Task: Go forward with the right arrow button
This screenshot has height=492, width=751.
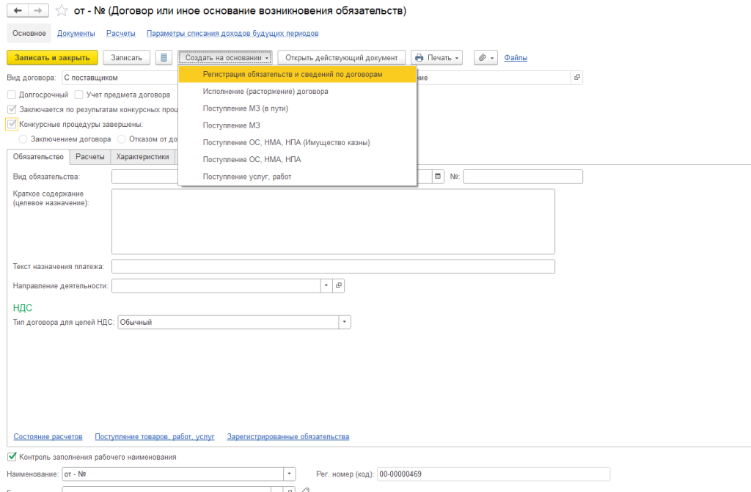Action: pos(38,10)
